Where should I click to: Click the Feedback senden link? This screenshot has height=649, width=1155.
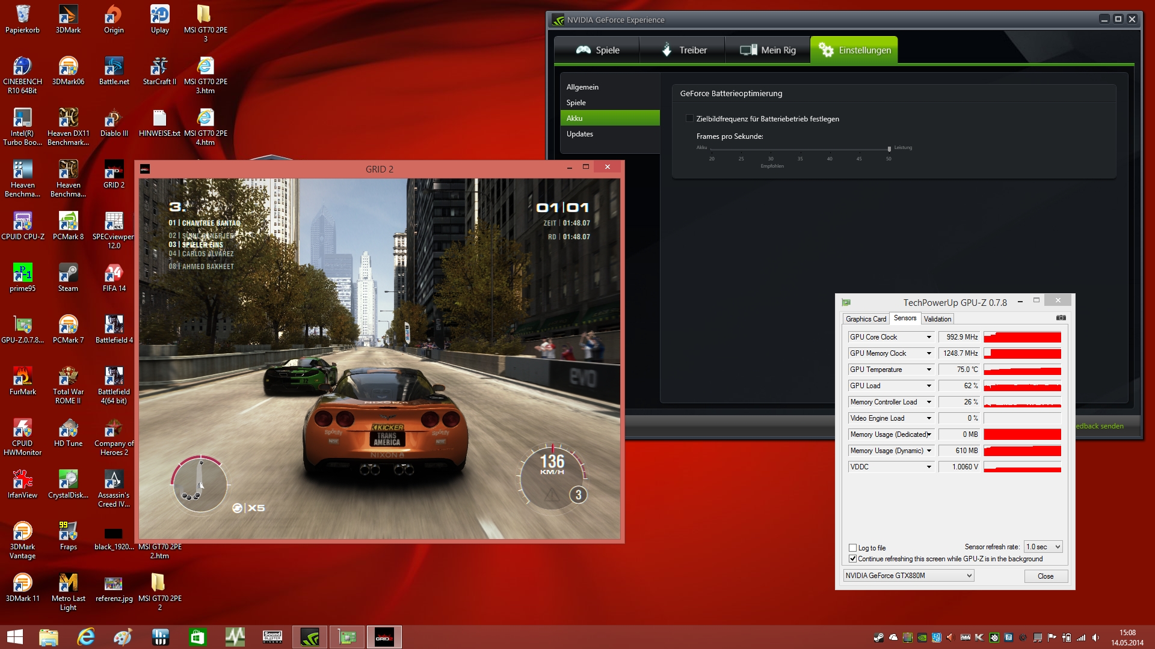click(x=1098, y=426)
